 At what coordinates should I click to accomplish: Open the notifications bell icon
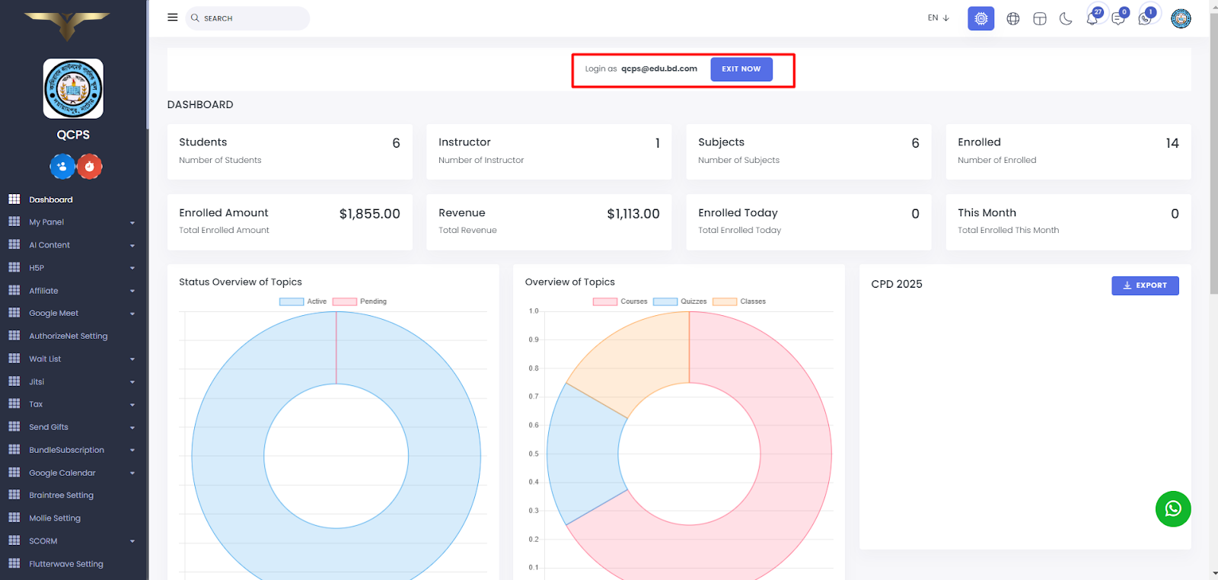[x=1092, y=18]
